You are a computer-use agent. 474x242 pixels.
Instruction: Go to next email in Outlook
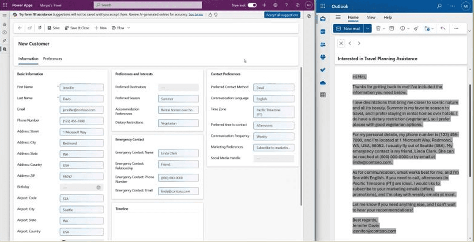(x=359, y=43)
